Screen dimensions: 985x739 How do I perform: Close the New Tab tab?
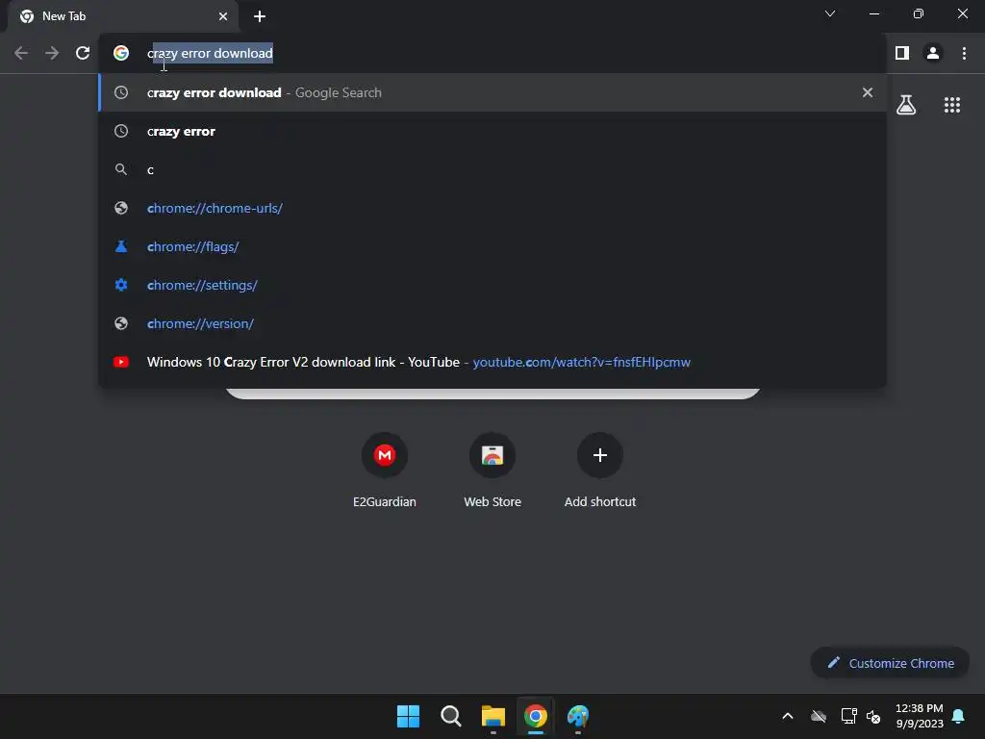tap(223, 16)
